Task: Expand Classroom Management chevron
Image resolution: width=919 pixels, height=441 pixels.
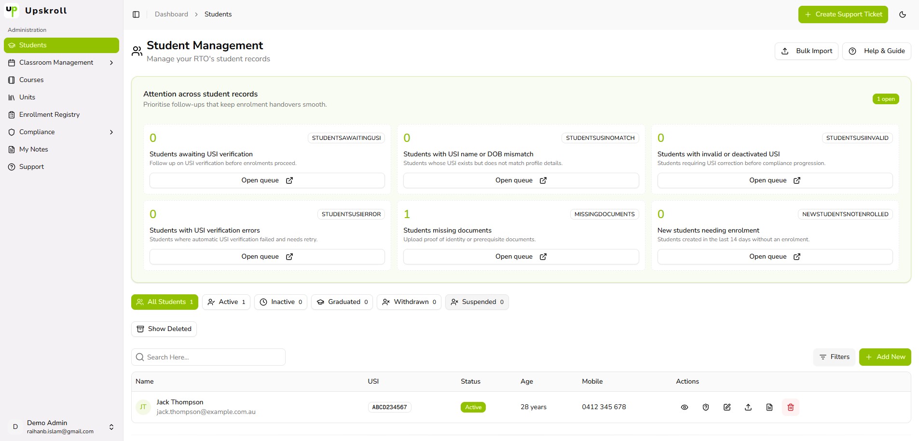Action: pyautogui.click(x=111, y=63)
